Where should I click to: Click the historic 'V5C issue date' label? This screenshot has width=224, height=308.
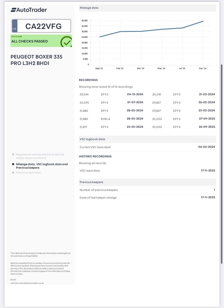tap(90, 171)
